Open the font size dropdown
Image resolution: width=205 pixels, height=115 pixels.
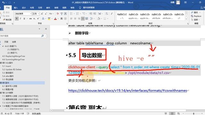[39, 14]
